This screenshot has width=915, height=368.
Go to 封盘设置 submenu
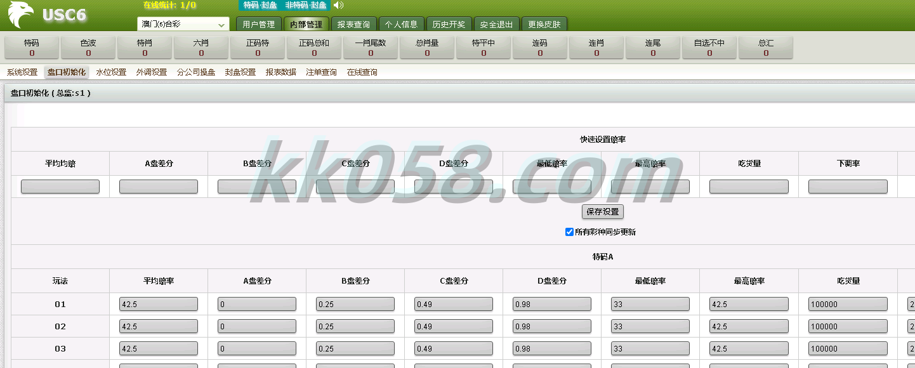click(x=240, y=72)
